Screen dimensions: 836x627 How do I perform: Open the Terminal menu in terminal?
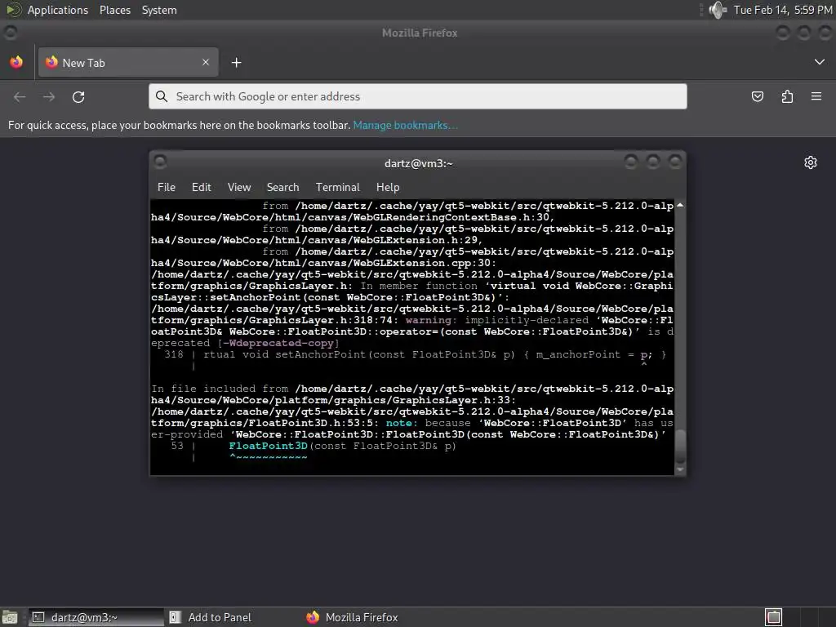337,187
